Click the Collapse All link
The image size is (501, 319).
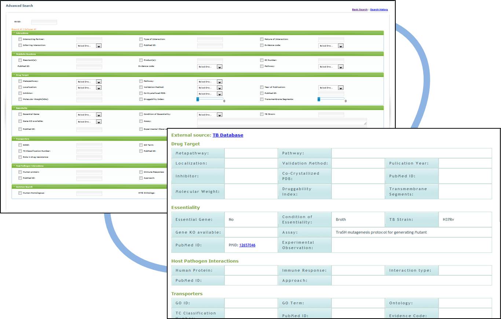tap(30, 29)
